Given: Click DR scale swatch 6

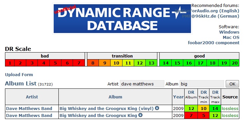Looking at the screenshot, I should click(x=67, y=63).
